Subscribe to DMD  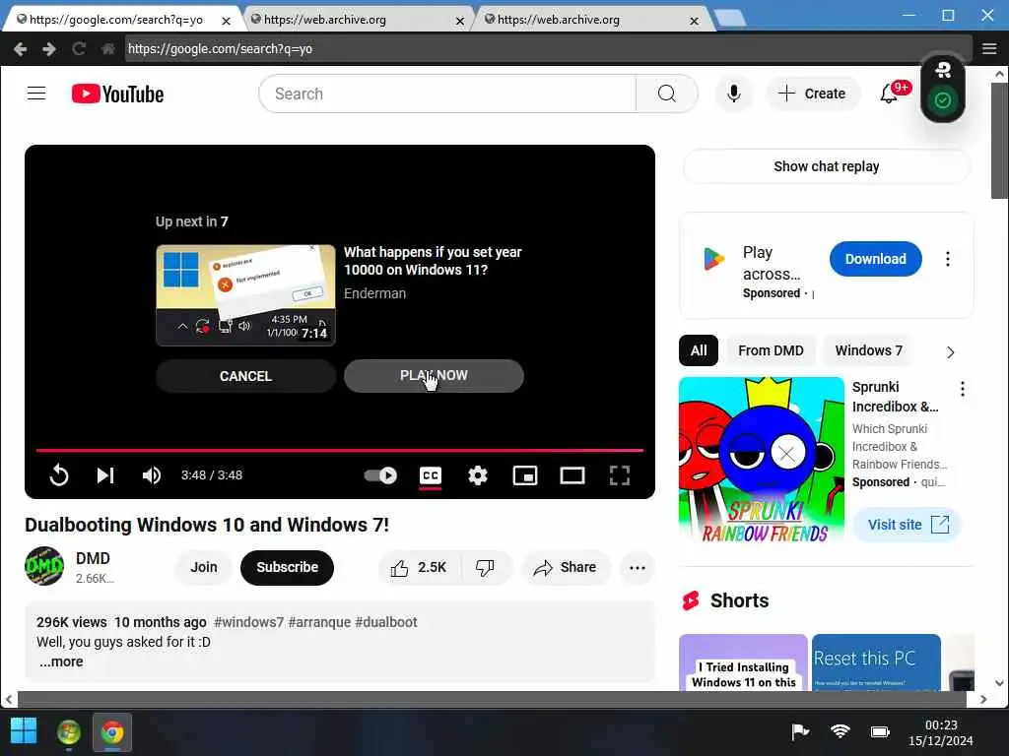287,568
